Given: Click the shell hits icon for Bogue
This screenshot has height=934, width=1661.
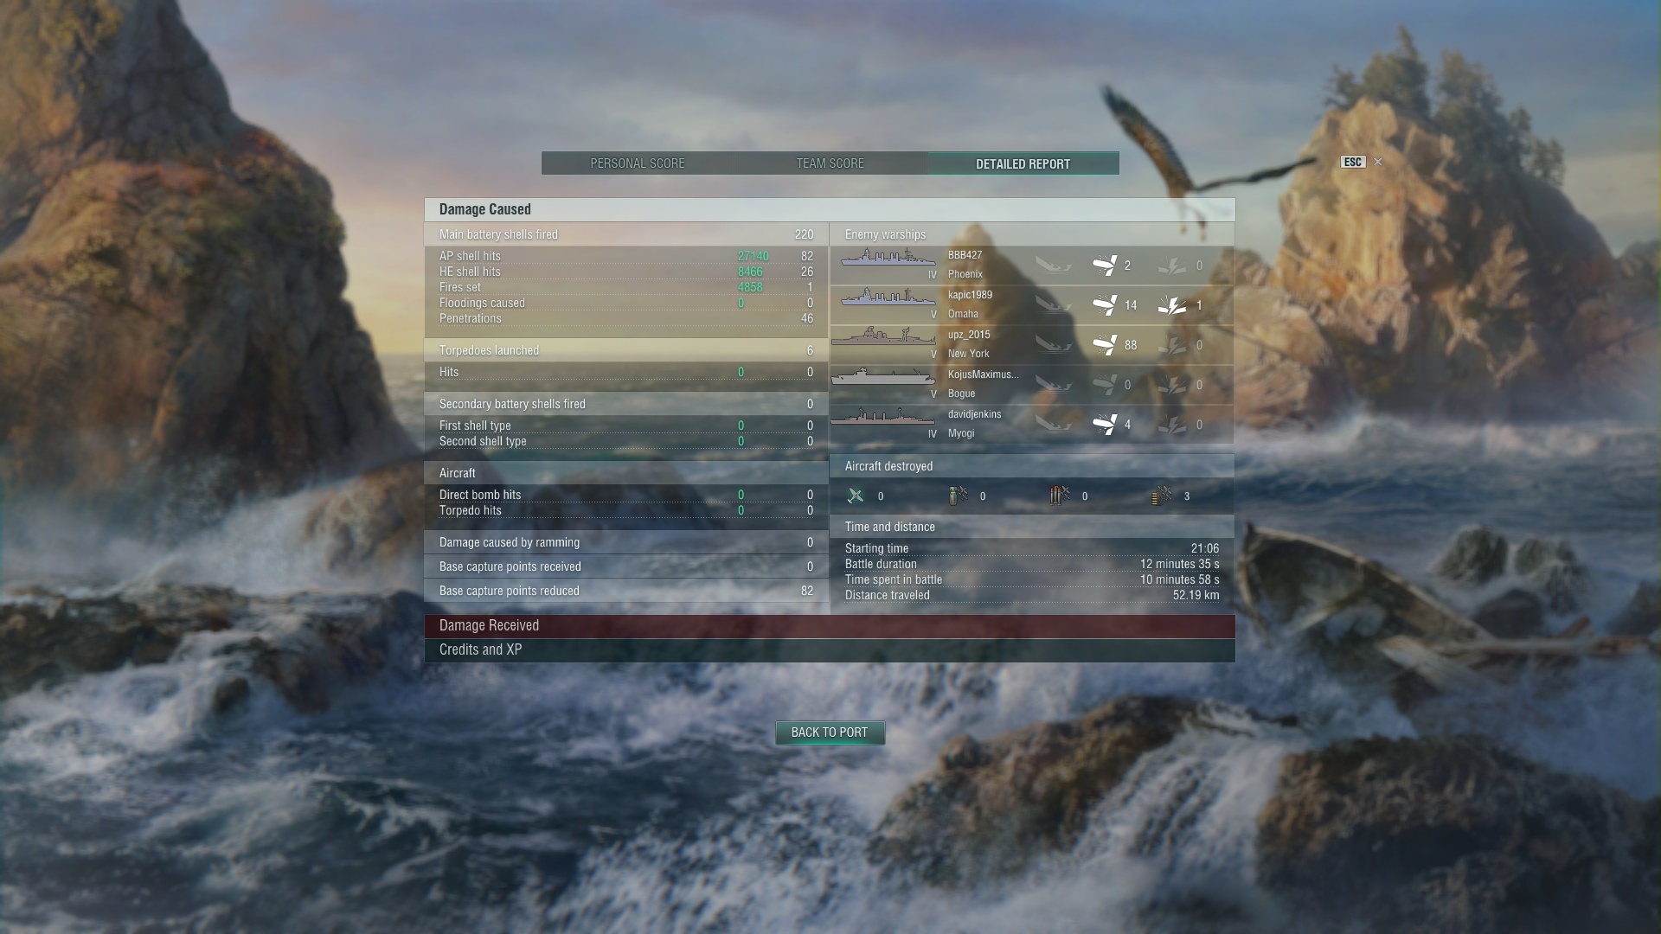Looking at the screenshot, I should coord(1105,385).
